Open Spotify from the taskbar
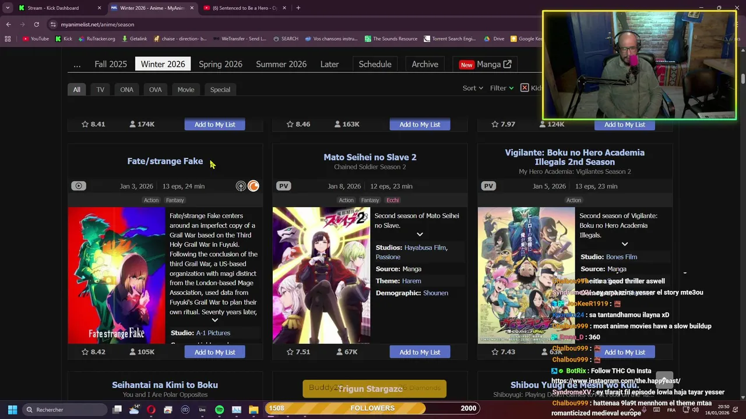Screen dimensions: 746x419 pyautogui.click(x=219, y=410)
